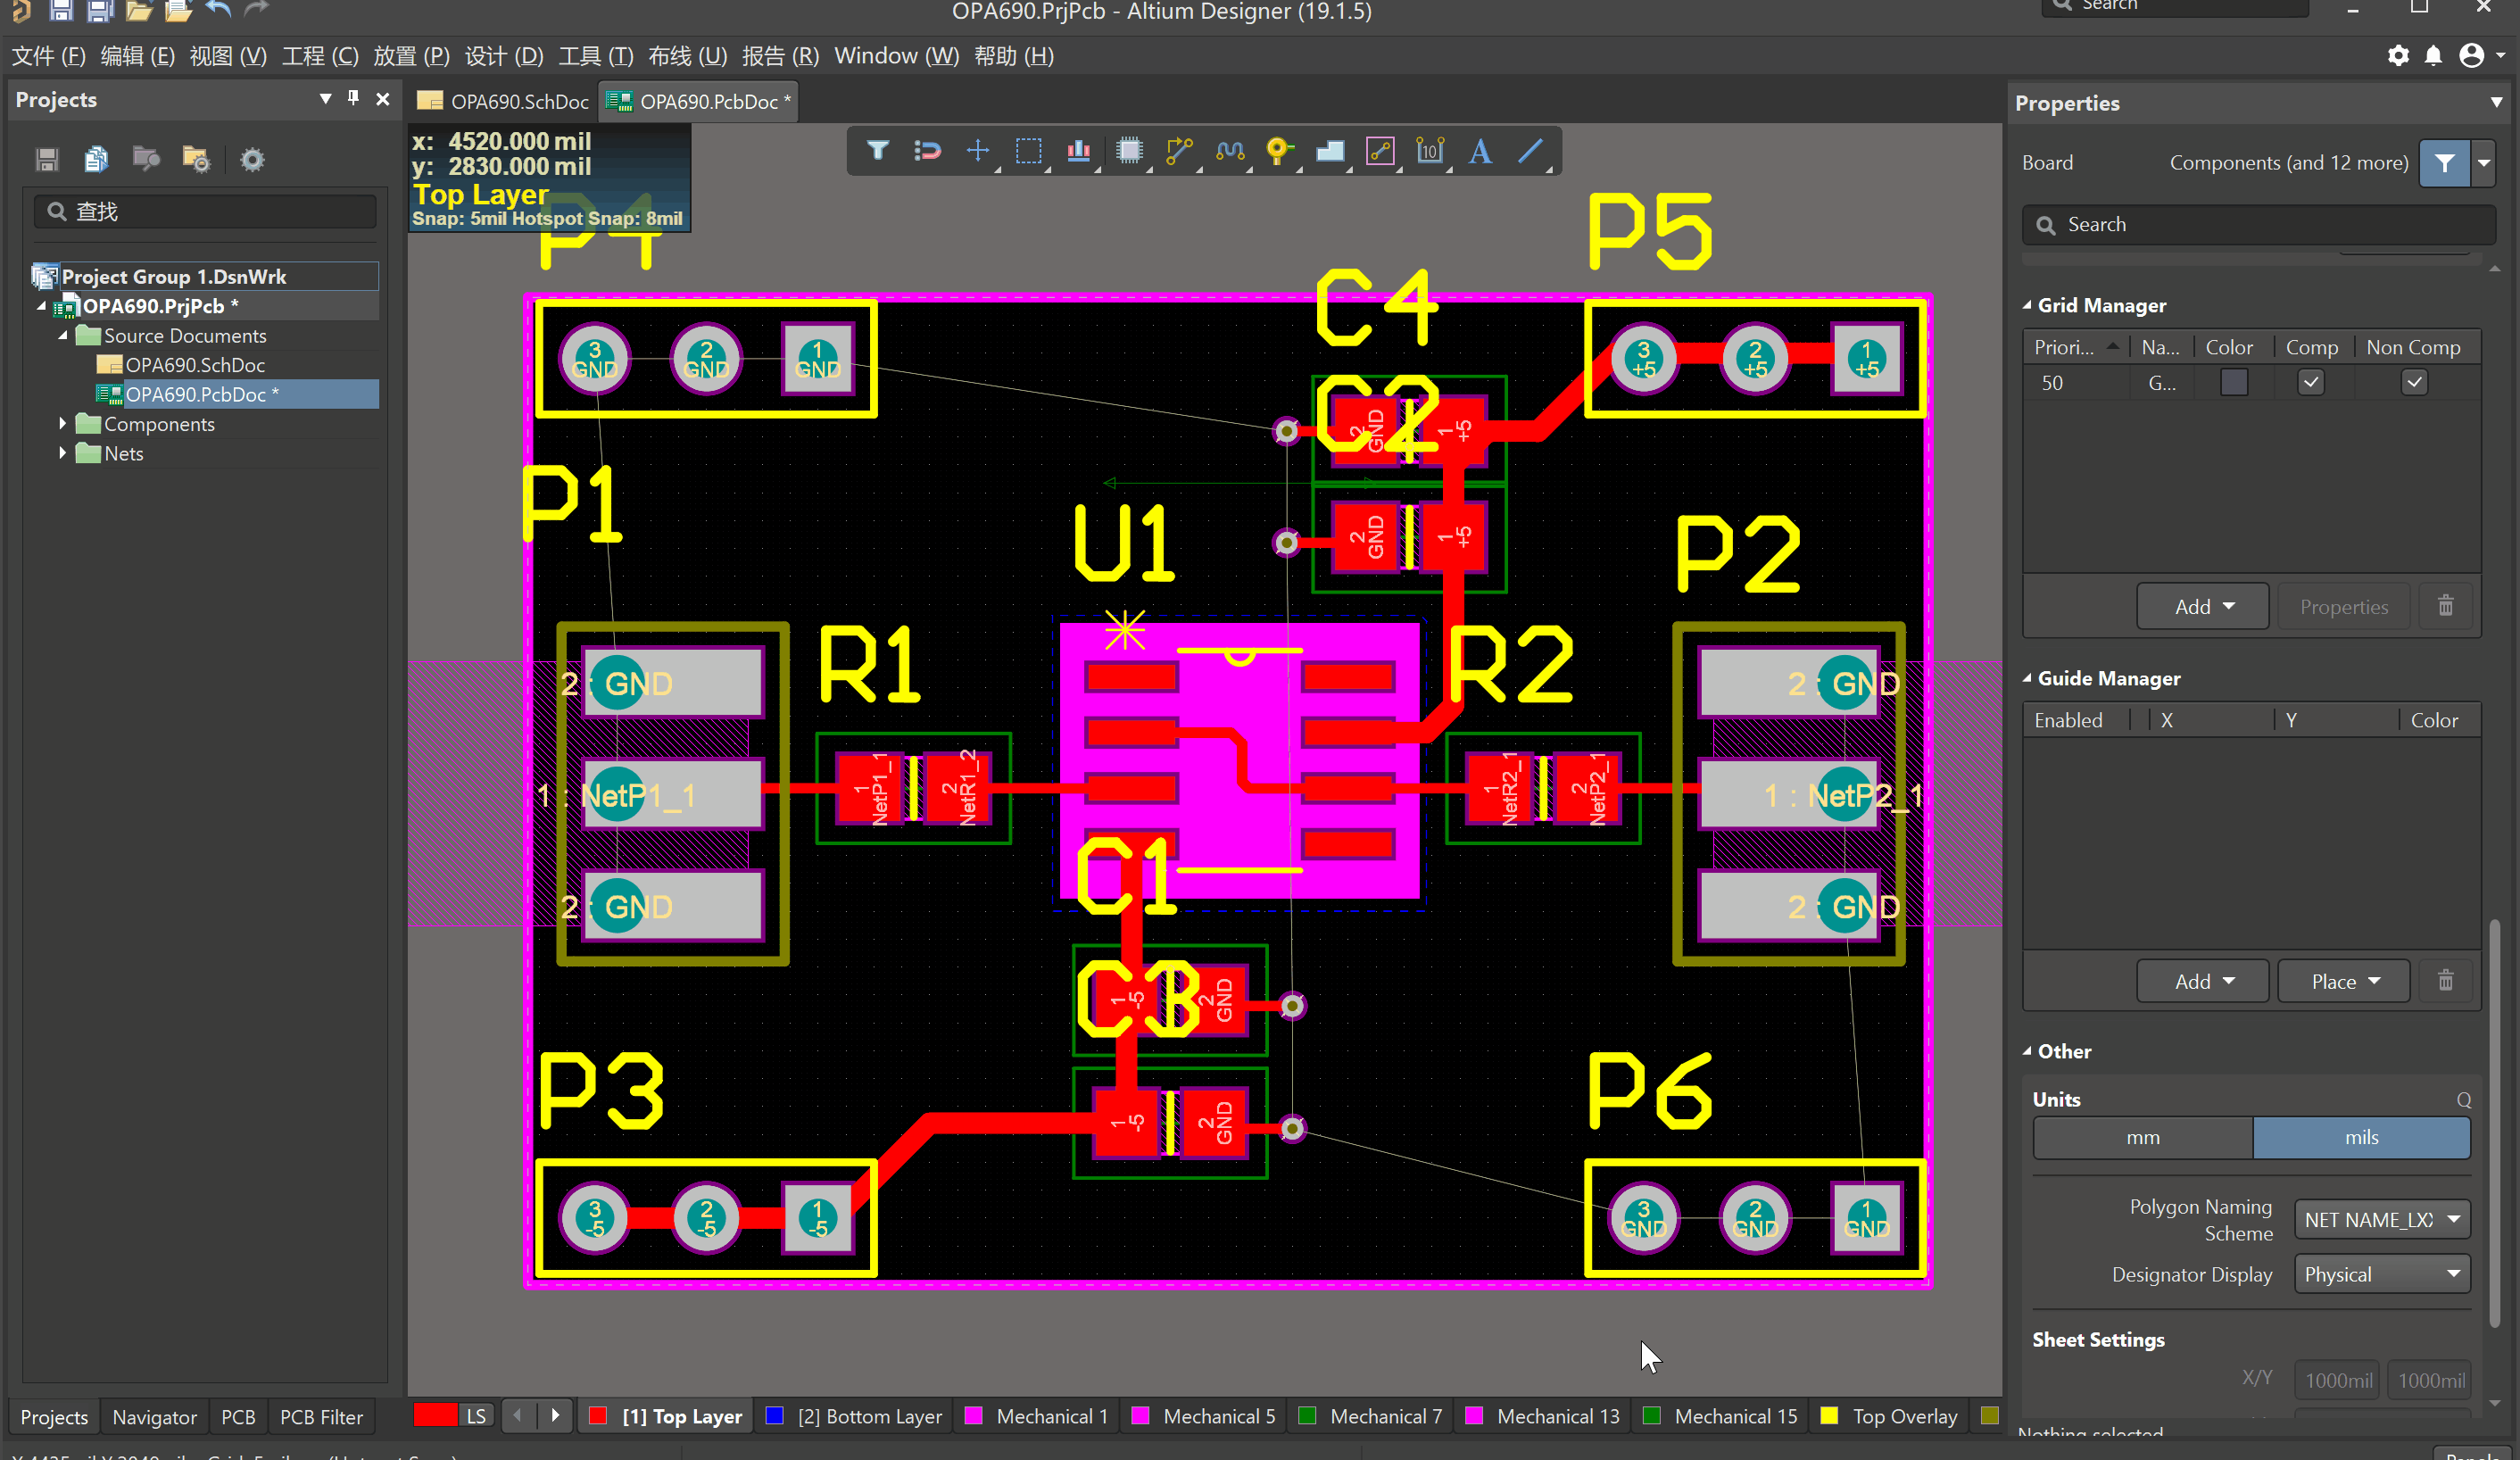Expand the Nets folder
Viewport: 2520px width, 1460px height.
(63, 453)
